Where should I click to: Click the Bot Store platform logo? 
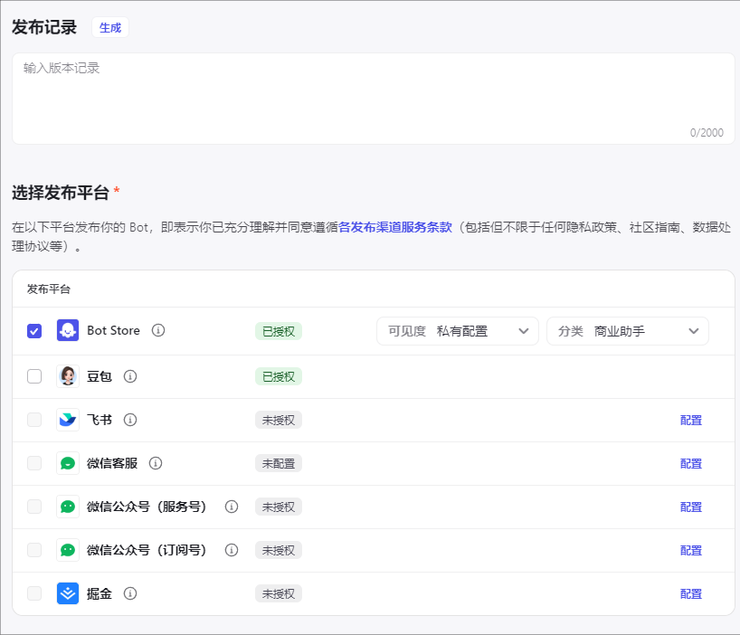click(68, 331)
